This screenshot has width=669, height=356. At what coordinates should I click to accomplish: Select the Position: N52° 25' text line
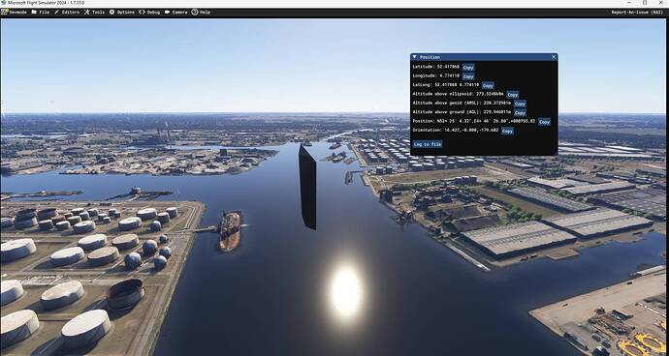[x=474, y=121]
